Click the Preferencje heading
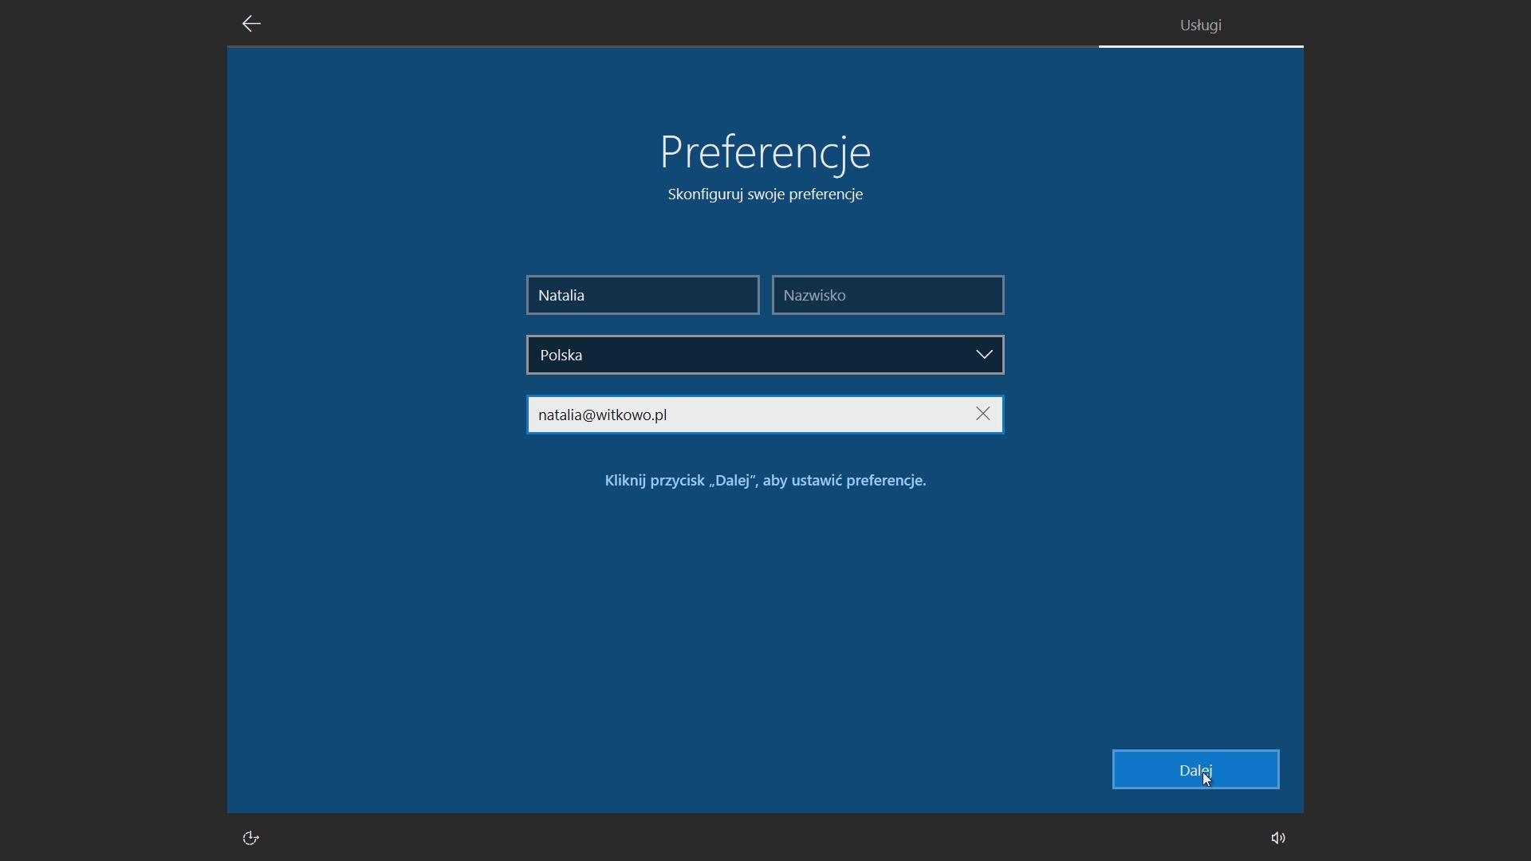Viewport: 1531px width, 861px height. [765, 152]
